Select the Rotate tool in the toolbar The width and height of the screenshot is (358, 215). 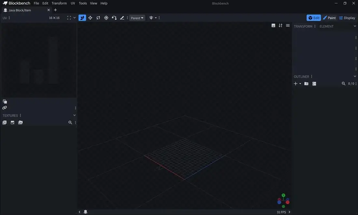coord(98,18)
